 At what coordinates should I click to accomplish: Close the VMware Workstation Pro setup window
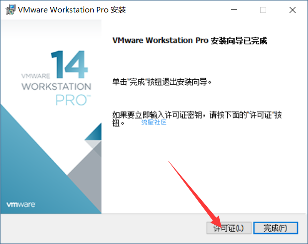pyautogui.click(x=293, y=10)
